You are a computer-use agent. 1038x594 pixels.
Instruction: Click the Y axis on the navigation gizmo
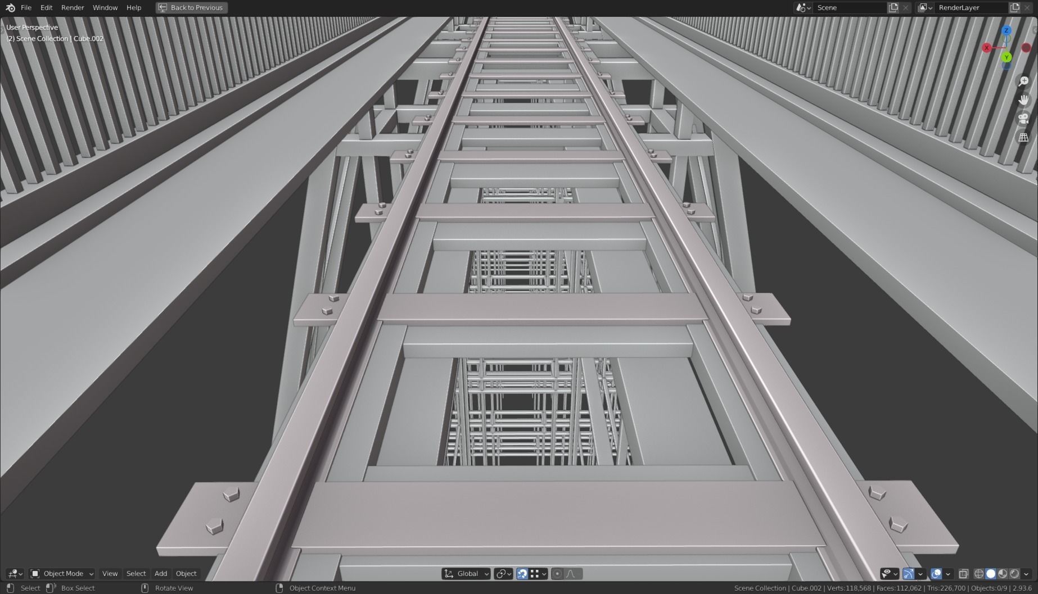[x=1007, y=57]
